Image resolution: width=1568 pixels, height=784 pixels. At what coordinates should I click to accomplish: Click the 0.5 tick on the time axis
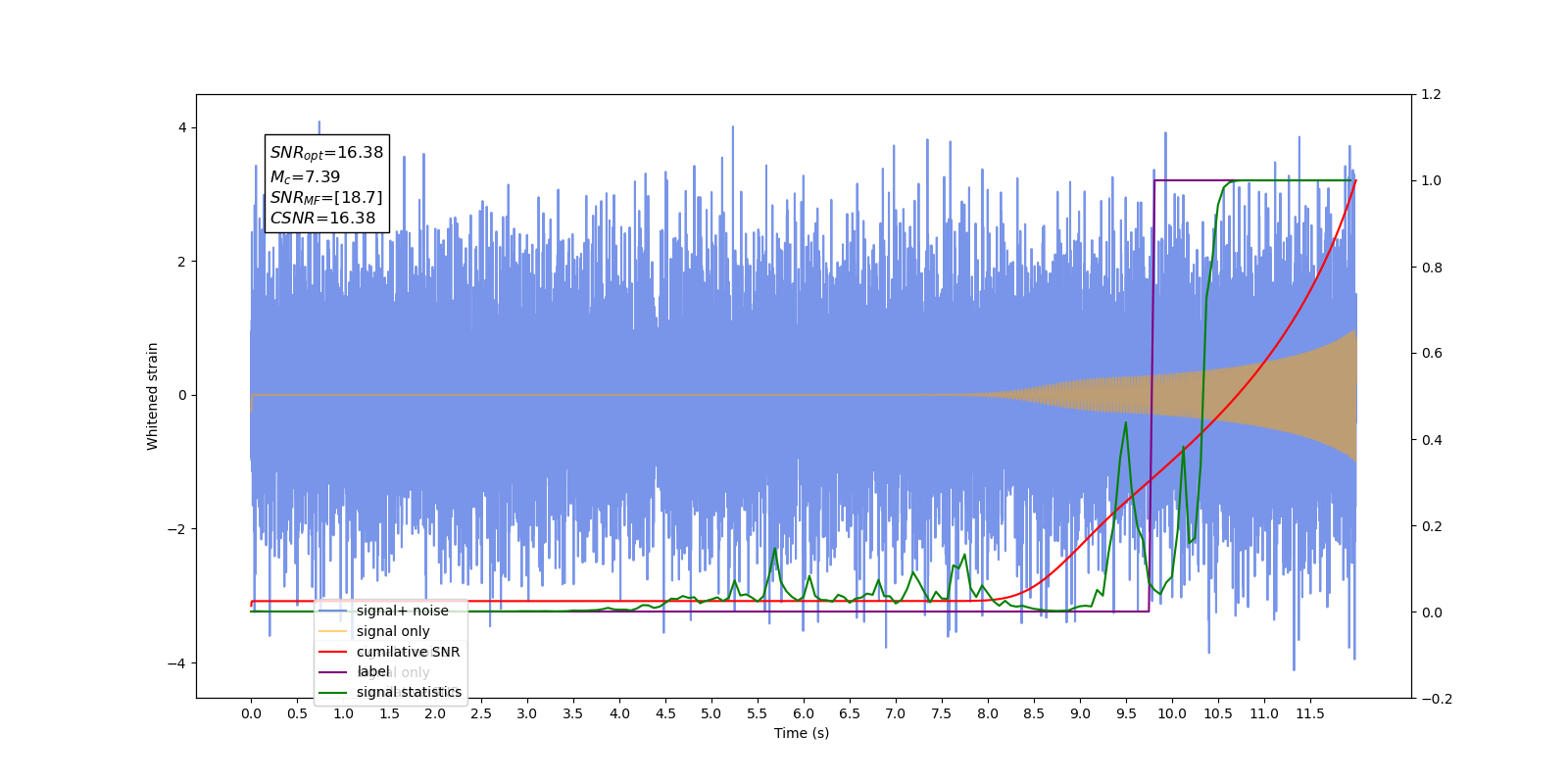coord(297,713)
